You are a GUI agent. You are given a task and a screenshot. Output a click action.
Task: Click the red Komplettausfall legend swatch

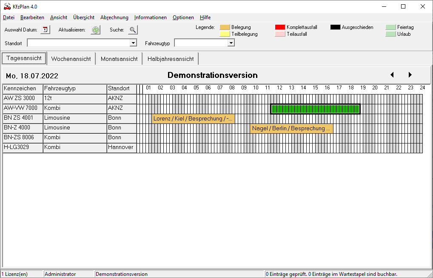coord(280,27)
